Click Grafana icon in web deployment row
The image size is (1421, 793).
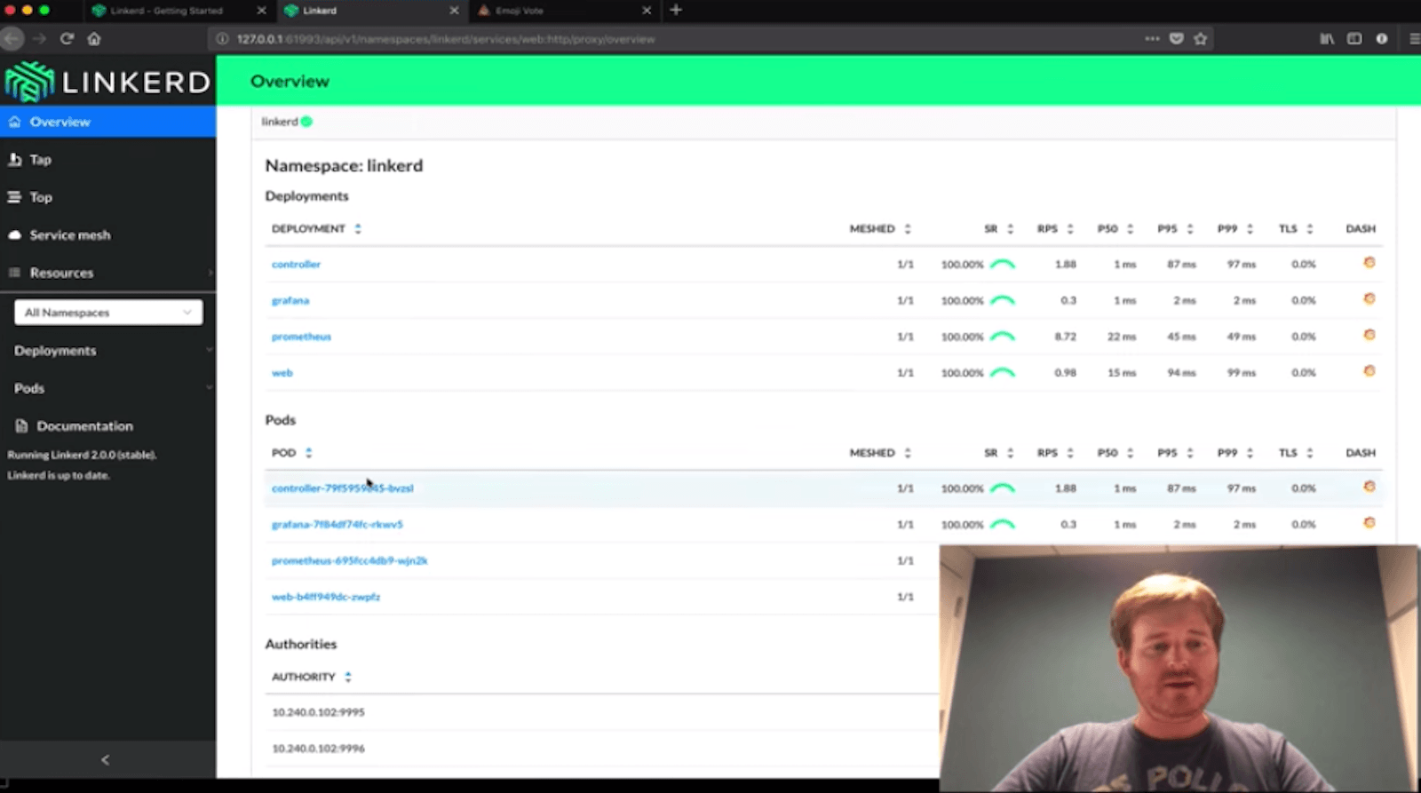(1369, 371)
